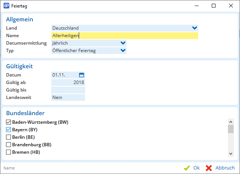Image resolution: width=240 pixels, height=174 pixels.
Task: Click the green checkmark Ok icon
Action: click(x=186, y=168)
